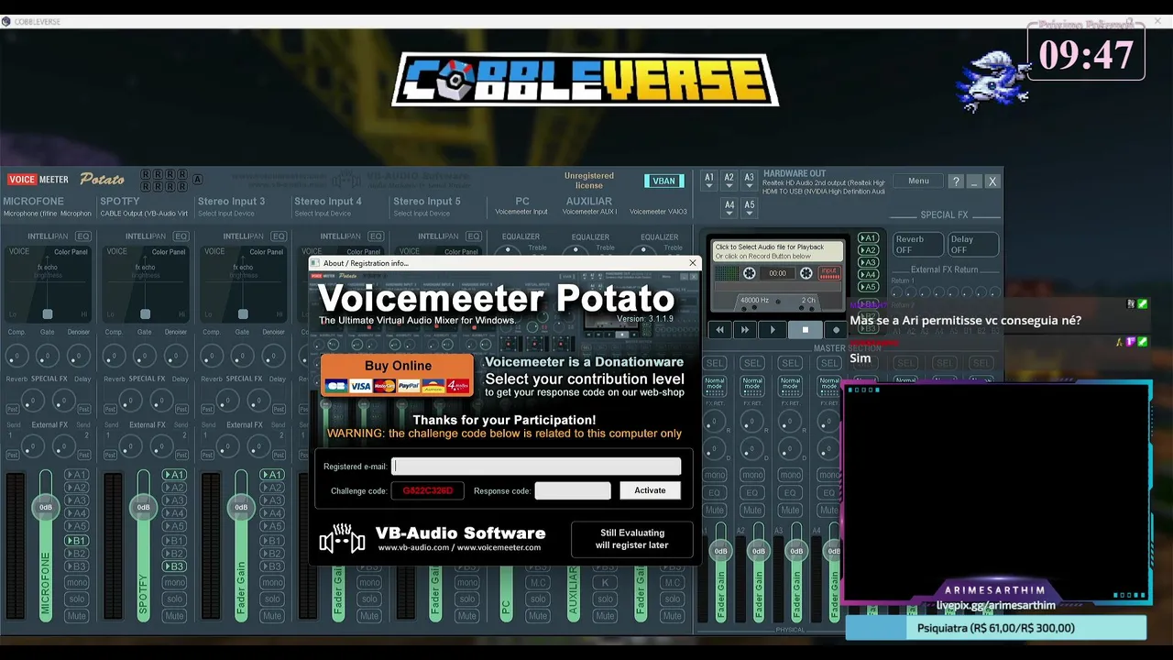Open the hardware out A5 device dropdown
This screenshot has height=660, width=1173.
pyautogui.click(x=749, y=208)
